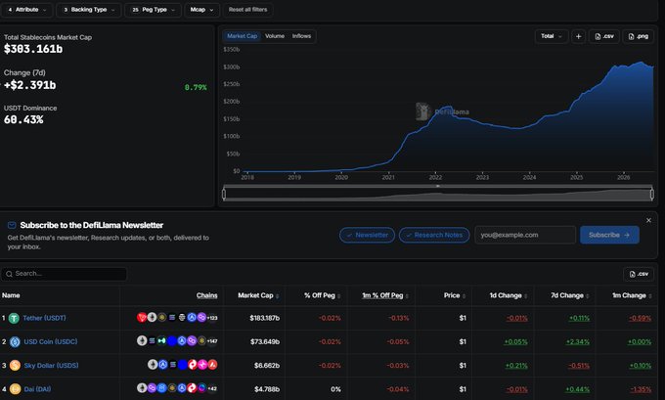The width and height of the screenshot is (665, 400).
Task: Sort table by % Off Peg
Action: point(322,295)
